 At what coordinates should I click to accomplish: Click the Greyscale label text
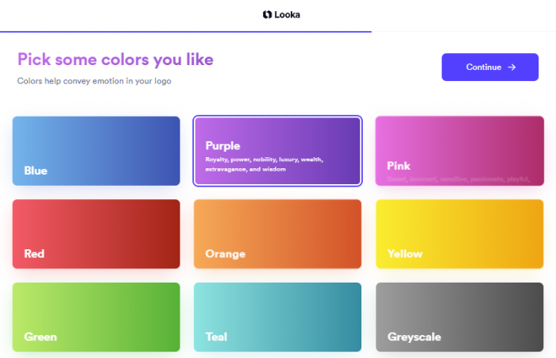click(x=414, y=337)
